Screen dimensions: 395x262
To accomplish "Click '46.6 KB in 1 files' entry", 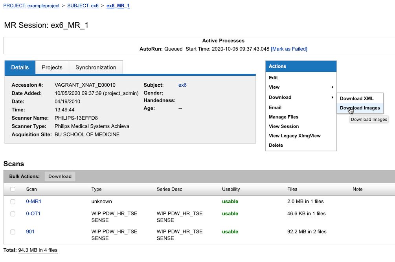I will click(x=306, y=213).
